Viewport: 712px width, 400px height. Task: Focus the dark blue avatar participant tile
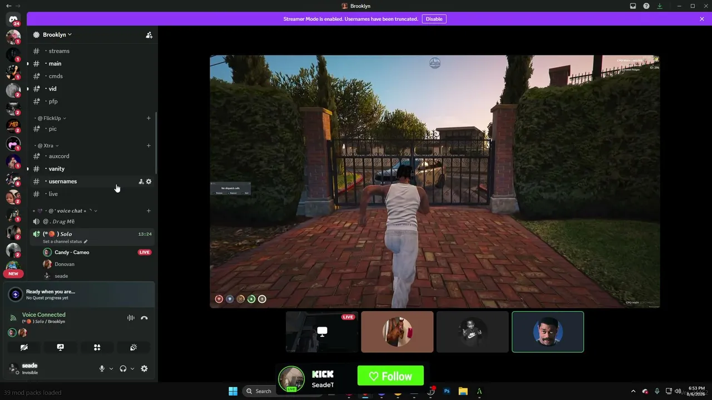coord(548,332)
